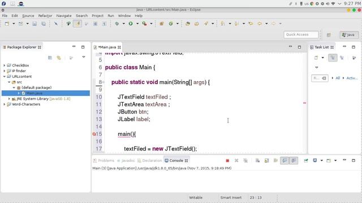
Task: Click the Open Task folder icon
Action: pyautogui.click(x=197, y=24)
